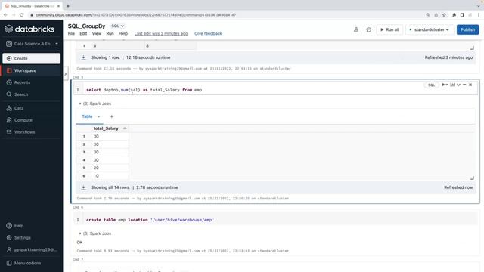Screen dimensions: 484x272
Task: Open the Edit menu
Action: pyautogui.click(x=83, y=33)
